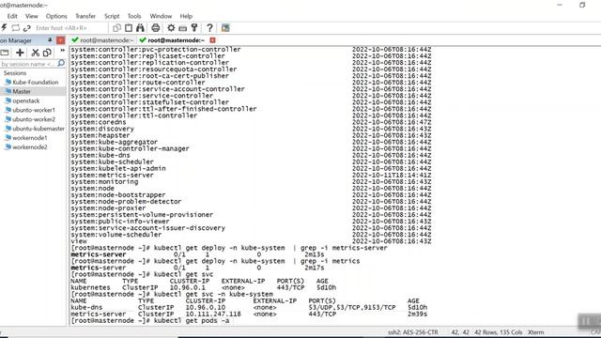Select the openstack session
601x338 pixels.
[x=26, y=100]
